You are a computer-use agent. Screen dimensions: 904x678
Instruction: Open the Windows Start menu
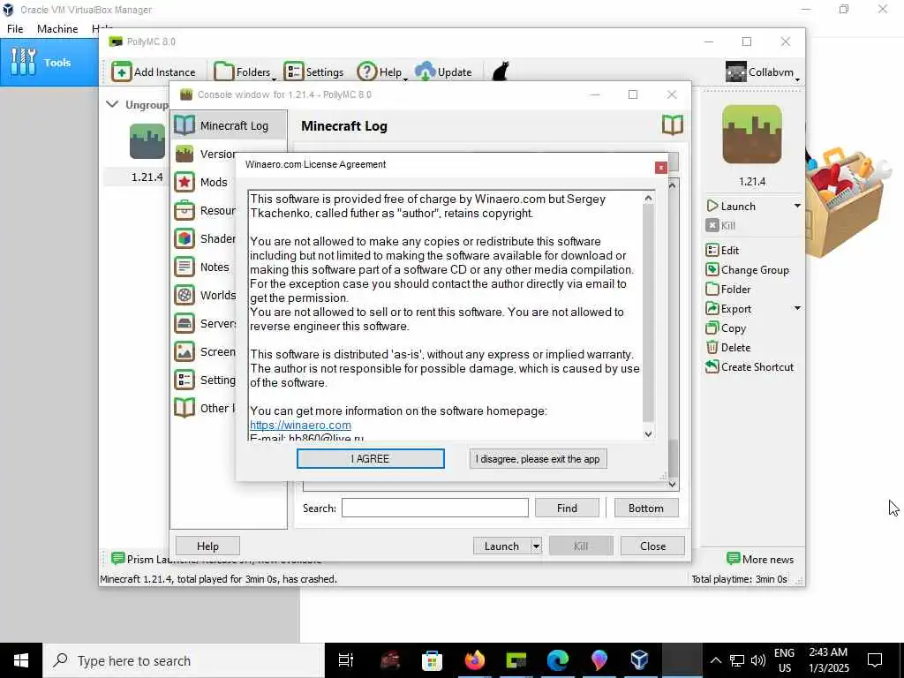21,660
